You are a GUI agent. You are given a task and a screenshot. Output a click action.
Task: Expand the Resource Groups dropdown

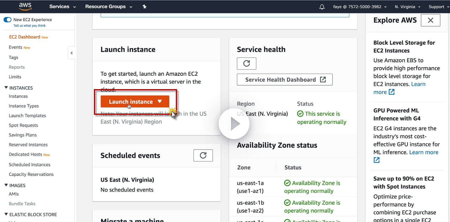point(109,7)
